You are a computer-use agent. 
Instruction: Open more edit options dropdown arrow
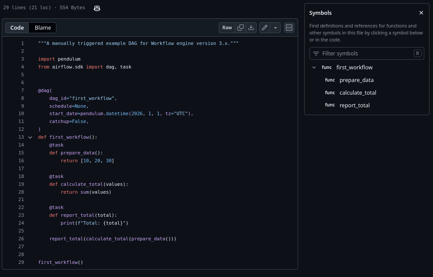275,27
